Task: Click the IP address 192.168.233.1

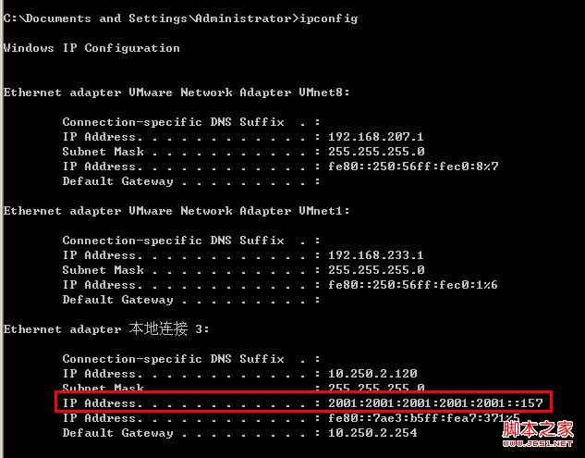Action: click(376, 255)
